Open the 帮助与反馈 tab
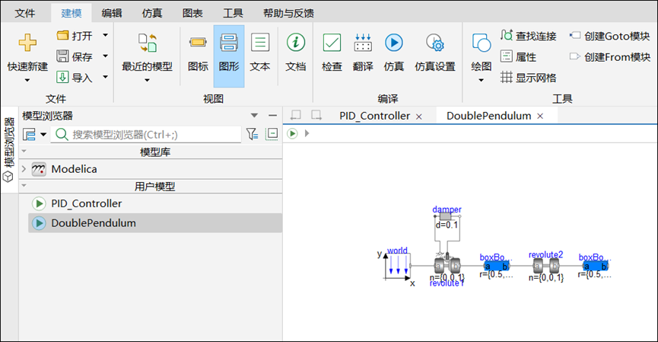 click(x=288, y=13)
